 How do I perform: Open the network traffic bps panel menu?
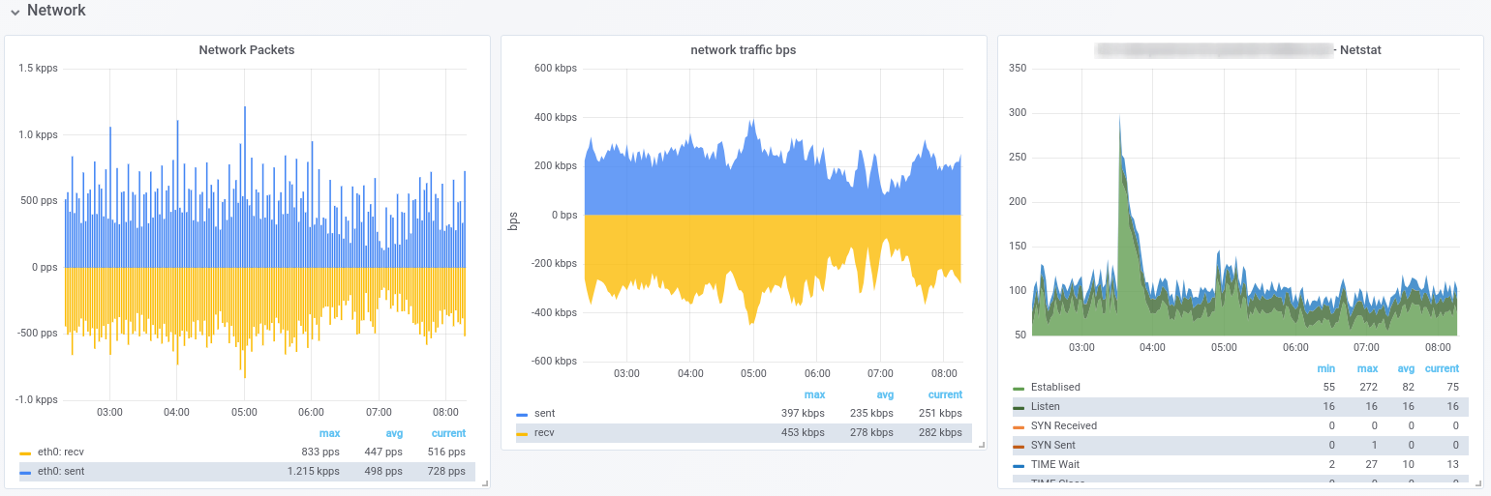[743, 50]
